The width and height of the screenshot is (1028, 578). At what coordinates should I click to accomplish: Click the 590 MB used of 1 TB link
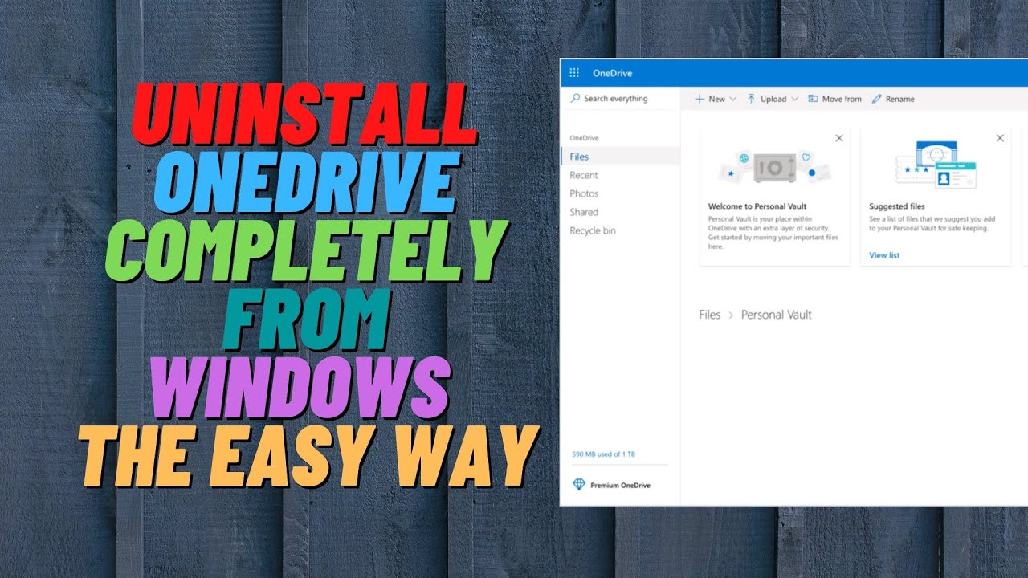(x=603, y=454)
